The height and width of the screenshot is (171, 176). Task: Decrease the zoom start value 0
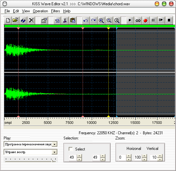[129, 159]
